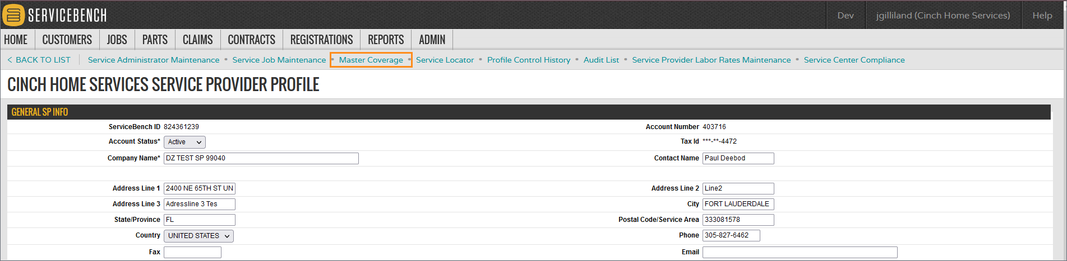Open the ADMIN menu
Image resolution: width=1067 pixels, height=261 pixels.
point(432,40)
